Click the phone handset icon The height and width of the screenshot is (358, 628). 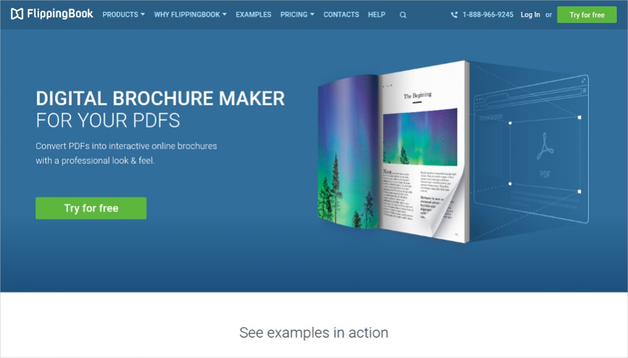coord(454,15)
